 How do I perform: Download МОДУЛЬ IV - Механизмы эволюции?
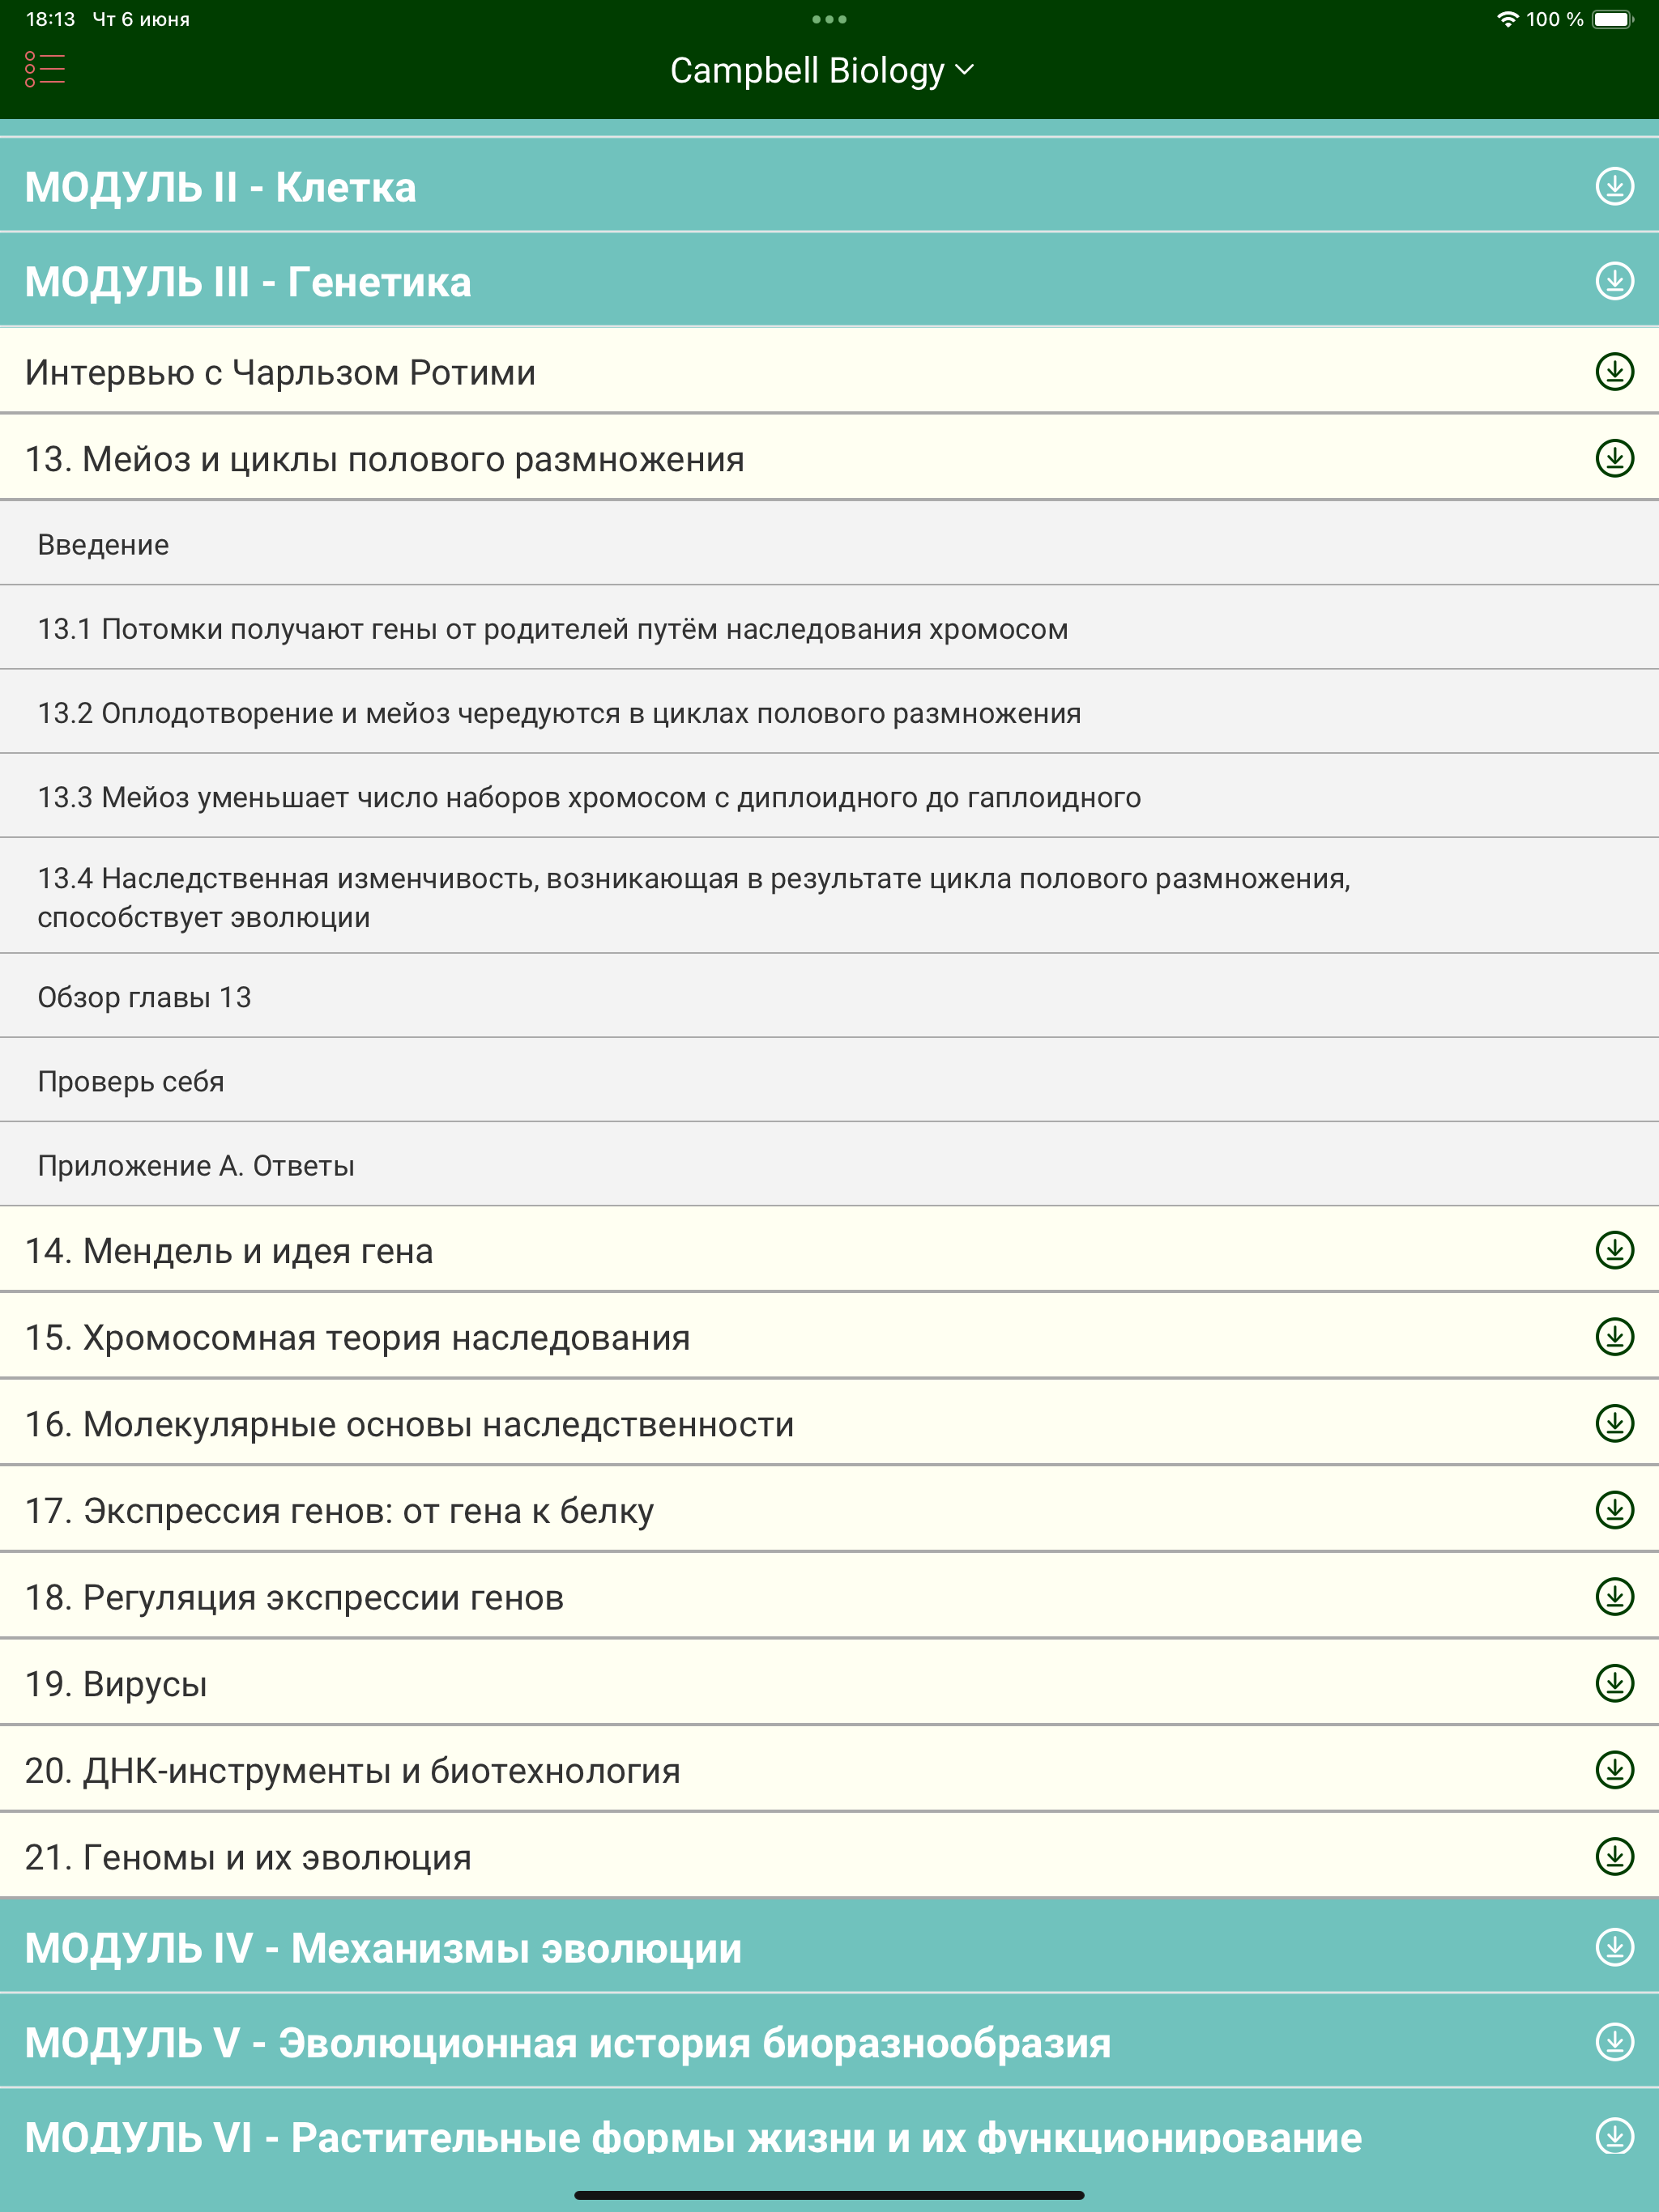click(1614, 1947)
